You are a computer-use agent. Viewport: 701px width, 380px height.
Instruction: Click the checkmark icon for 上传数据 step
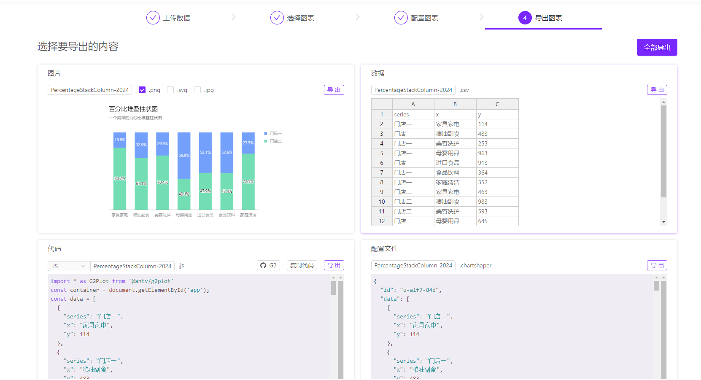[x=153, y=18]
